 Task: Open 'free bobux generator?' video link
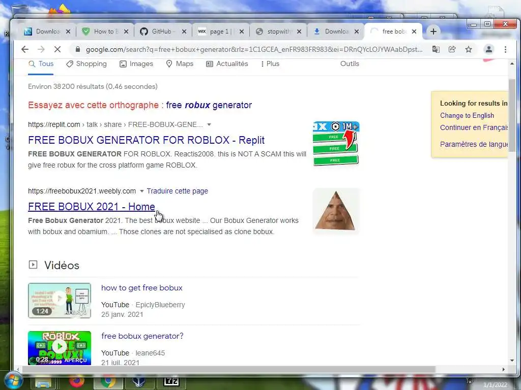tap(142, 336)
